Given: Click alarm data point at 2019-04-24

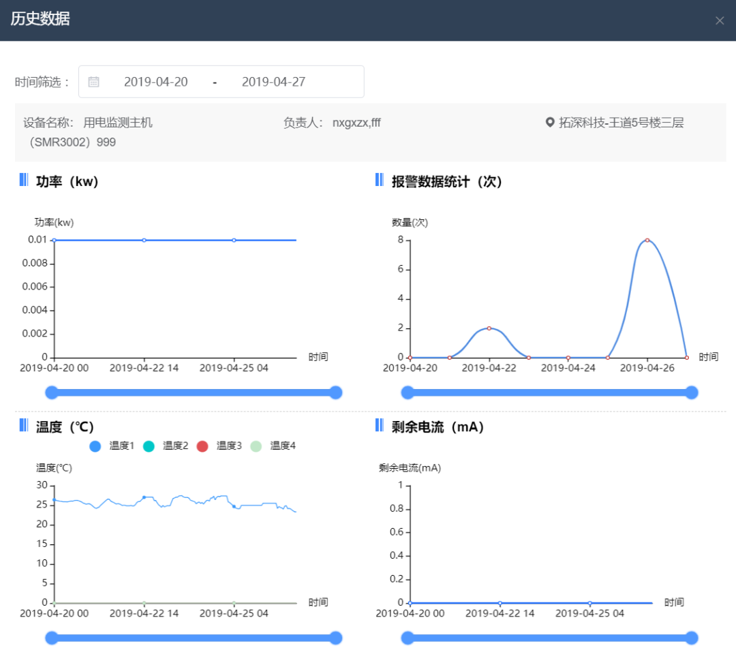Looking at the screenshot, I should coord(568,358).
